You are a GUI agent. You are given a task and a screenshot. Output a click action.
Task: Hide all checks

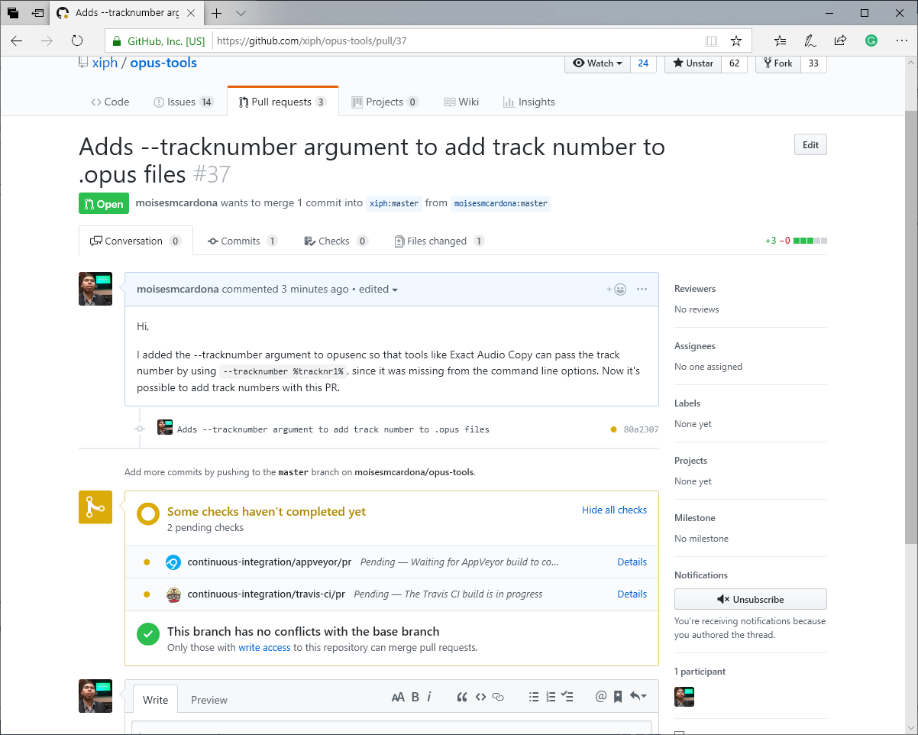(614, 510)
